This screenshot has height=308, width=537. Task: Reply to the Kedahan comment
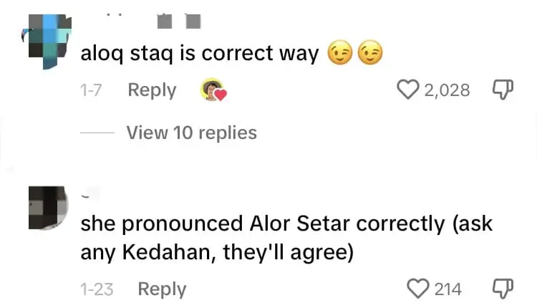click(x=162, y=289)
